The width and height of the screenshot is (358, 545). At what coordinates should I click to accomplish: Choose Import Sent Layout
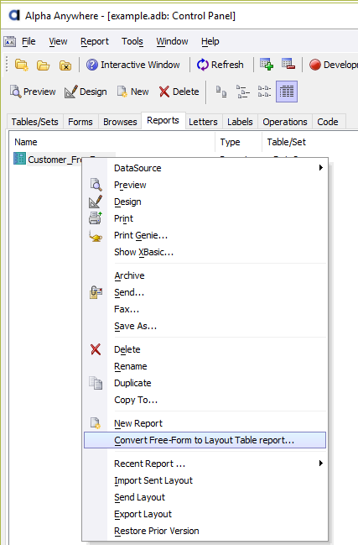[x=205, y=480]
